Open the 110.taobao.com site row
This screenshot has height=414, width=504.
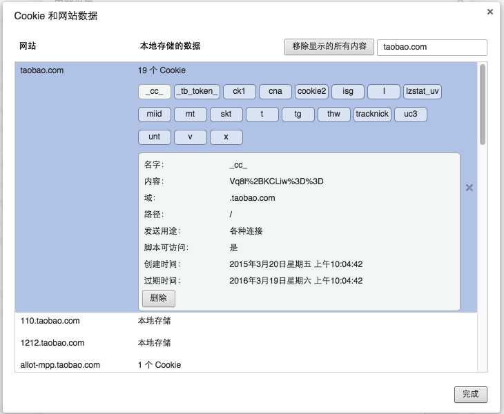(x=246, y=321)
